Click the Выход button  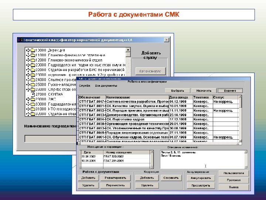coord(234,187)
